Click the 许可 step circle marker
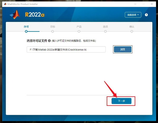This screenshot has width=158, height=123. (x=26, y=31)
